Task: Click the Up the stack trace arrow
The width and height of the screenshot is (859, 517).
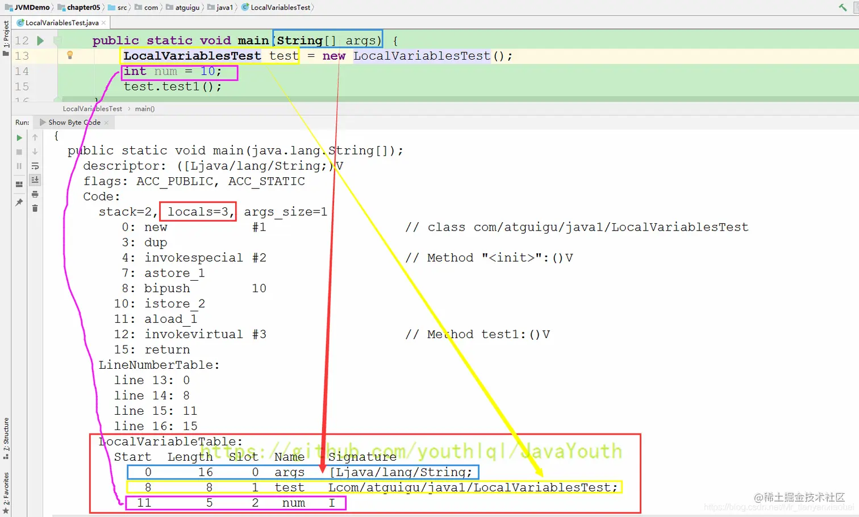Action: 35,138
